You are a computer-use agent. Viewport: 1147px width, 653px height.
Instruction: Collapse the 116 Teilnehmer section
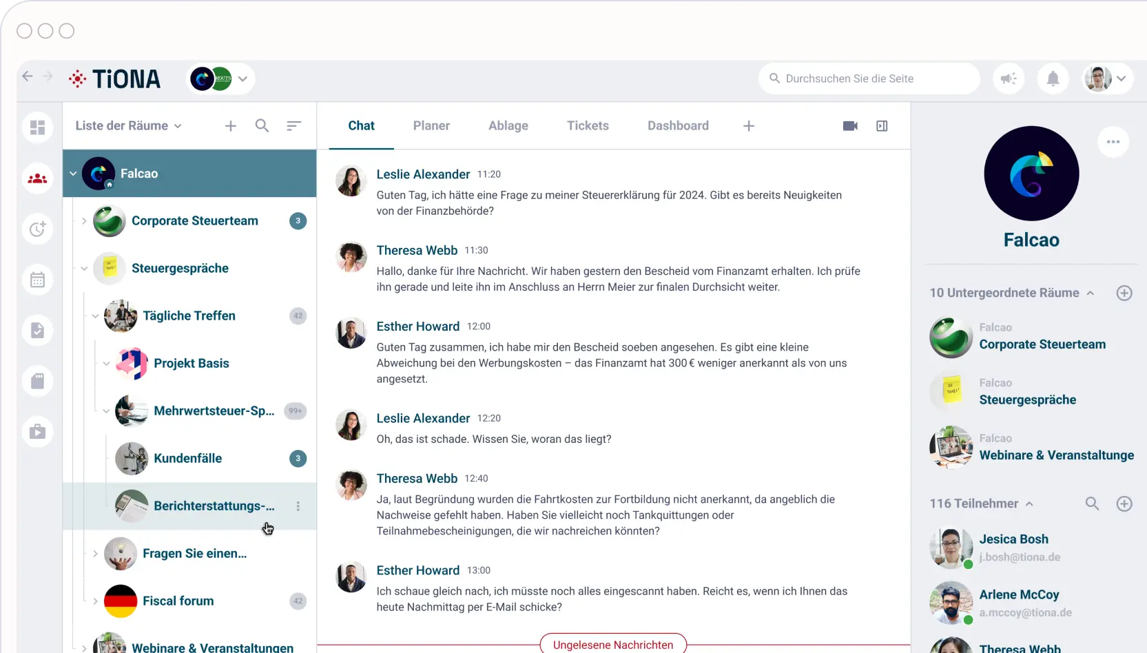coord(1029,504)
